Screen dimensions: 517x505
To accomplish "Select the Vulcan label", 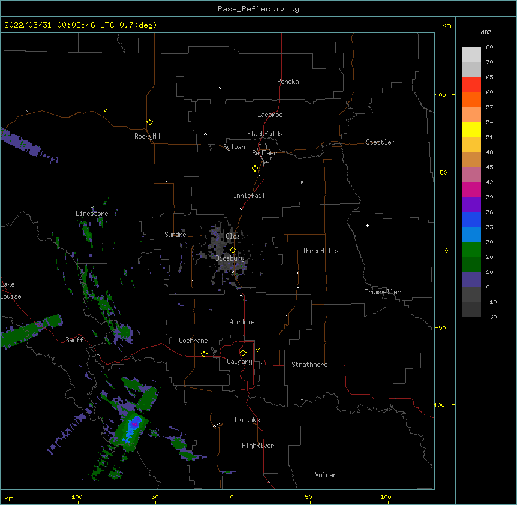I will click(326, 475).
